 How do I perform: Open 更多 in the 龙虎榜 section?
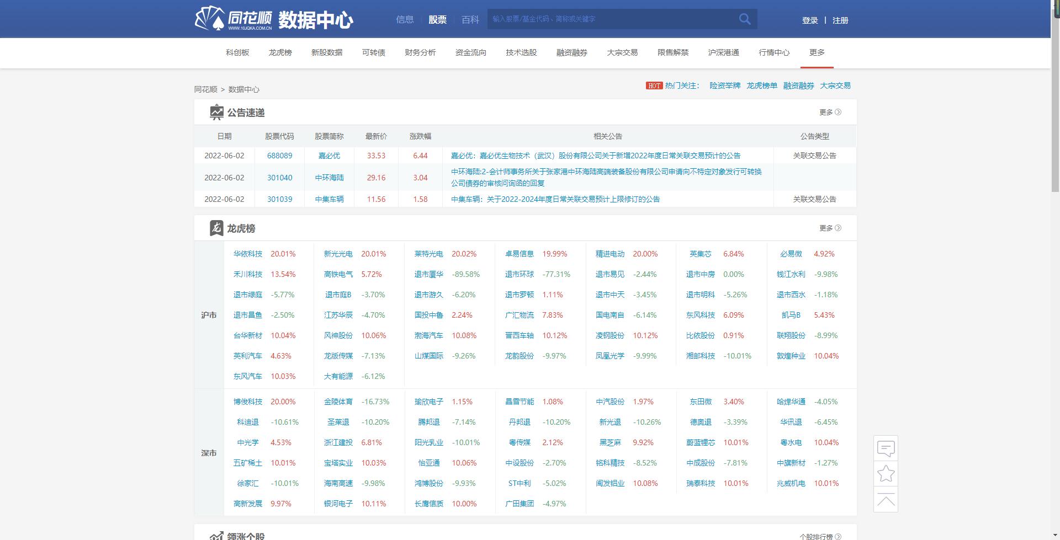(x=830, y=228)
